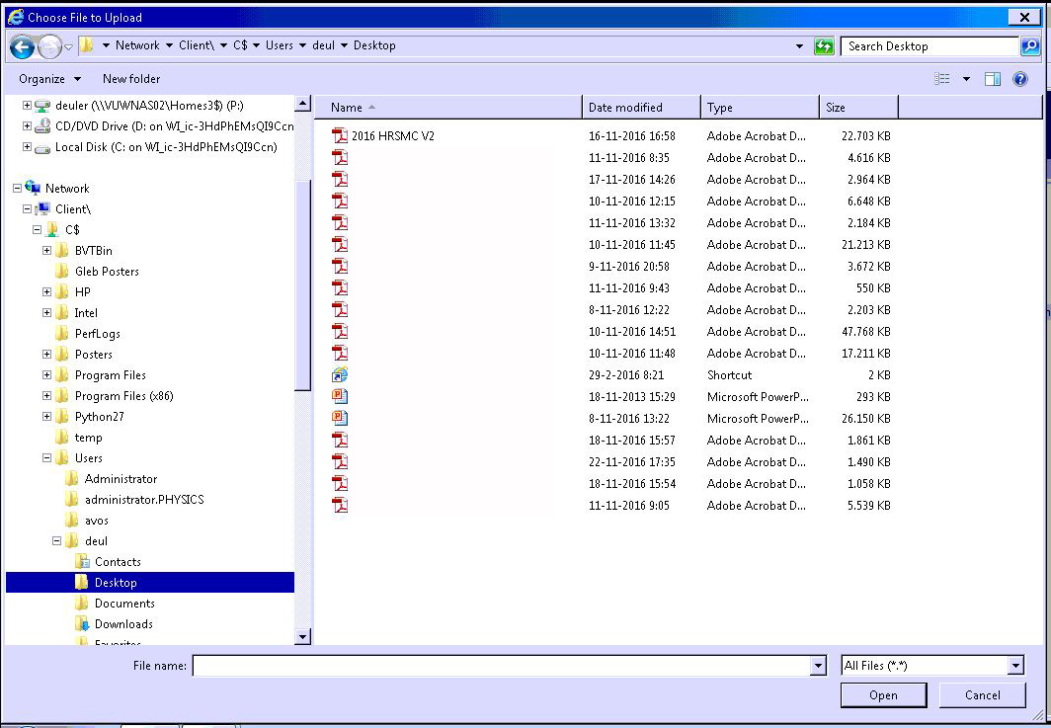Open the File name history dropdown arrow
Image resolution: width=1051 pixels, height=728 pixels.
click(817, 666)
